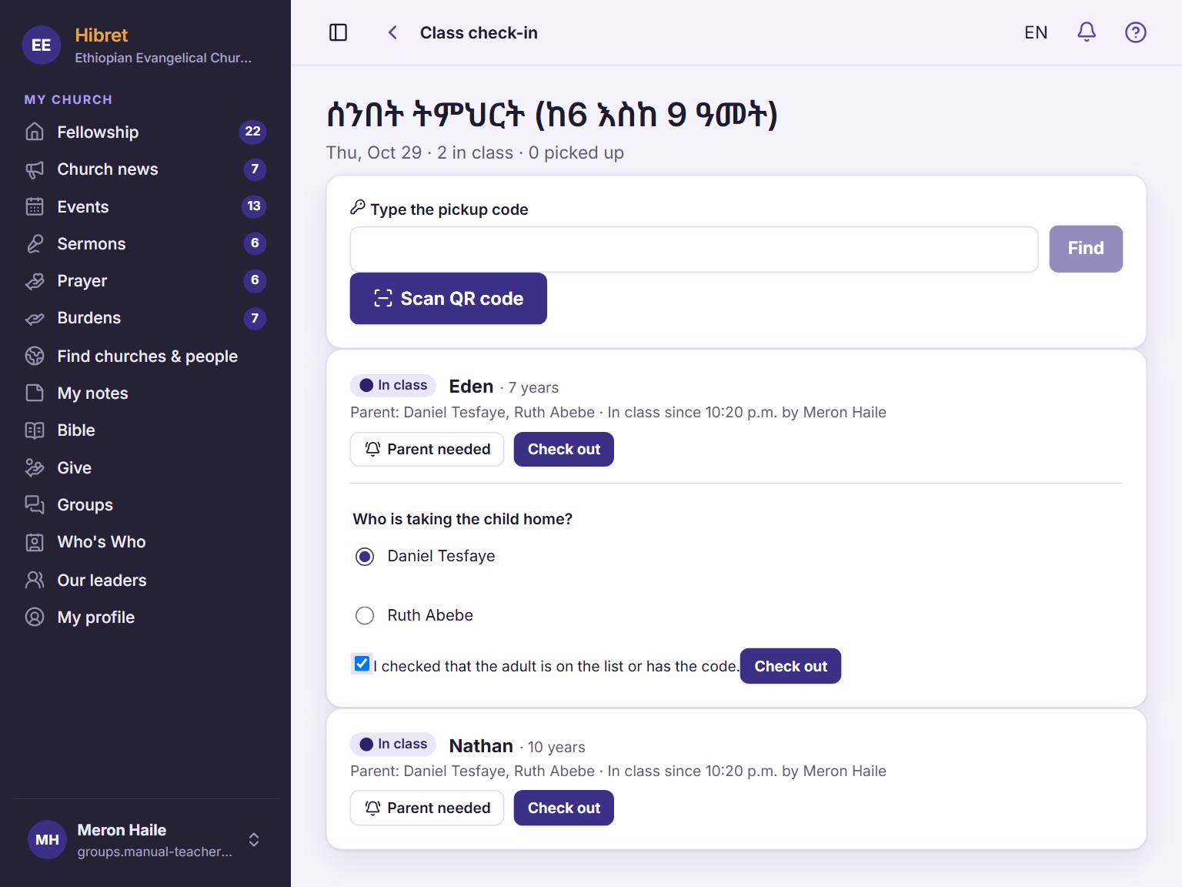Click the Our leaders people icon

tap(35, 580)
